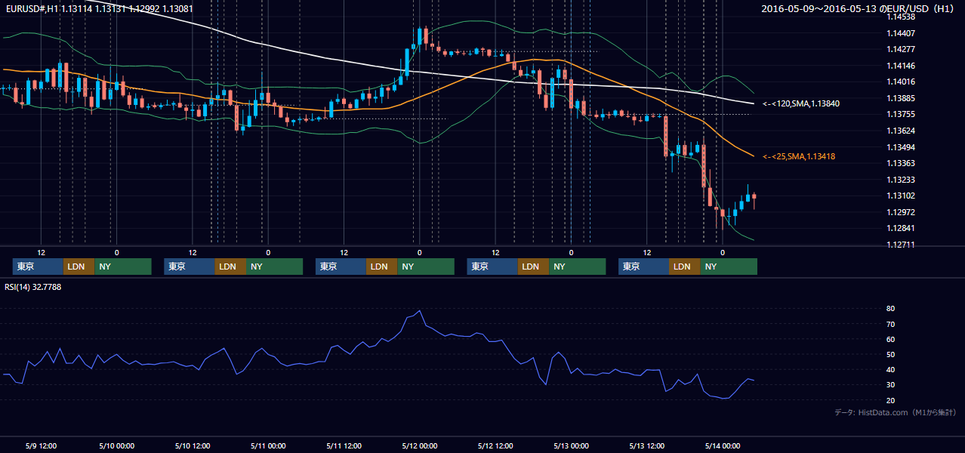Select the <-<120,SMA,1.13840 label

(801, 103)
